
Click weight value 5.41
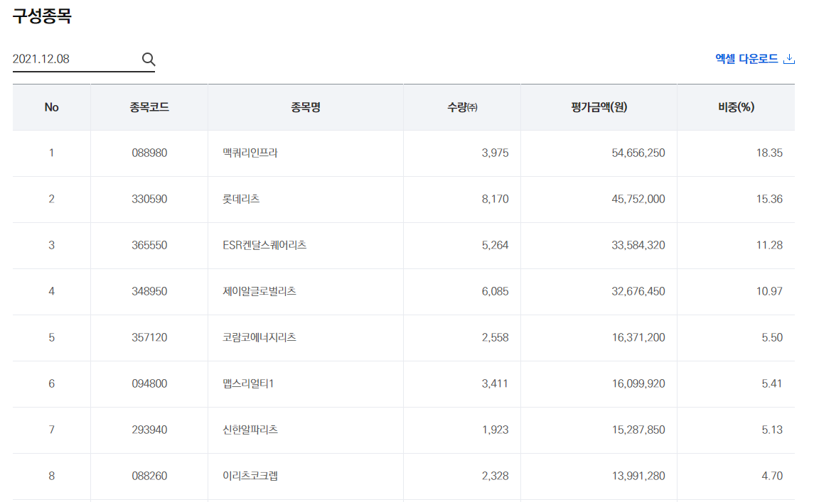click(772, 383)
